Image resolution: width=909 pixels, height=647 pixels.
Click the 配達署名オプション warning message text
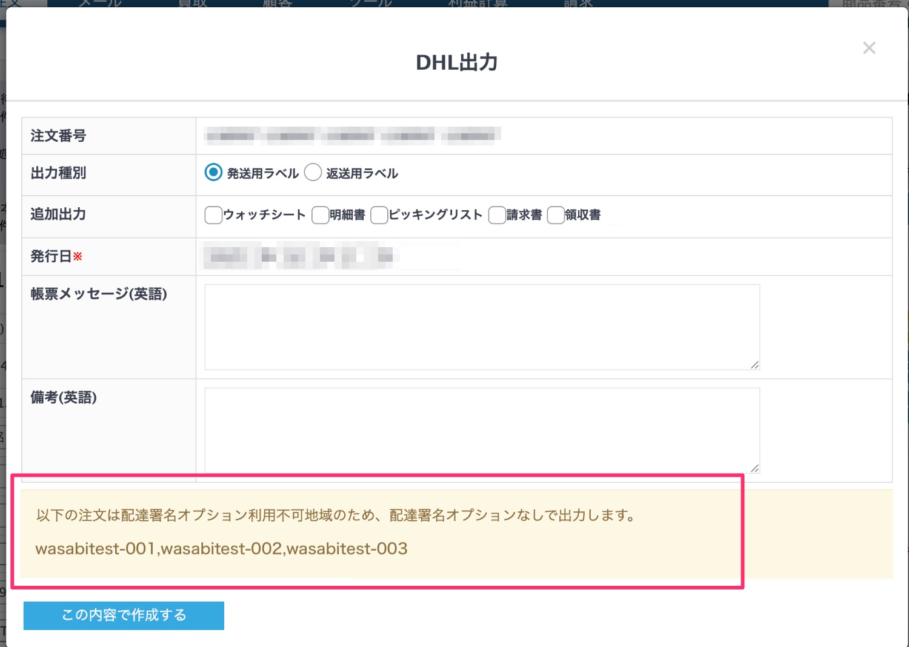click(x=336, y=516)
